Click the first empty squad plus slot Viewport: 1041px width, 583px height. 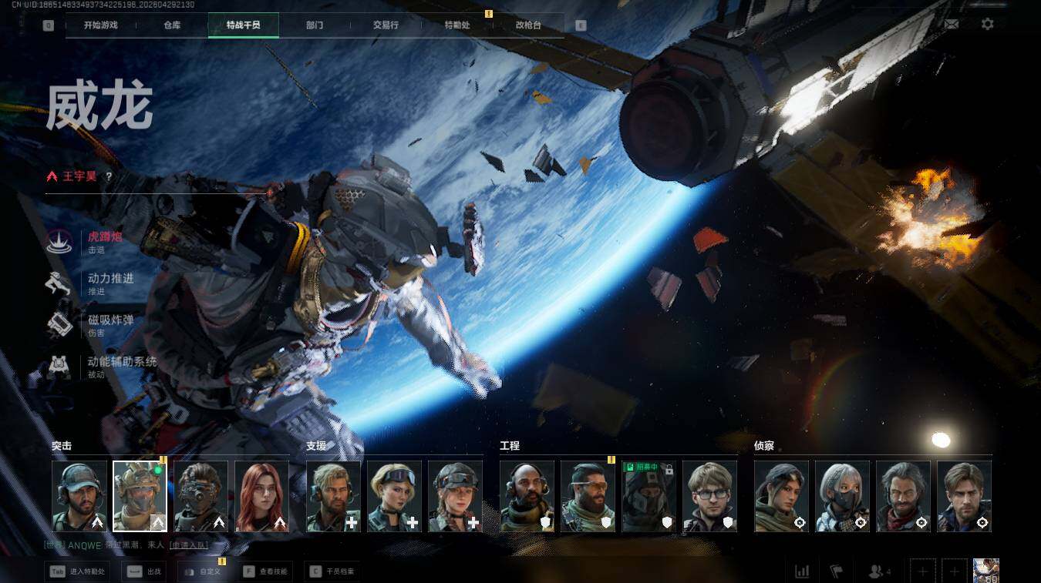click(923, 571)
